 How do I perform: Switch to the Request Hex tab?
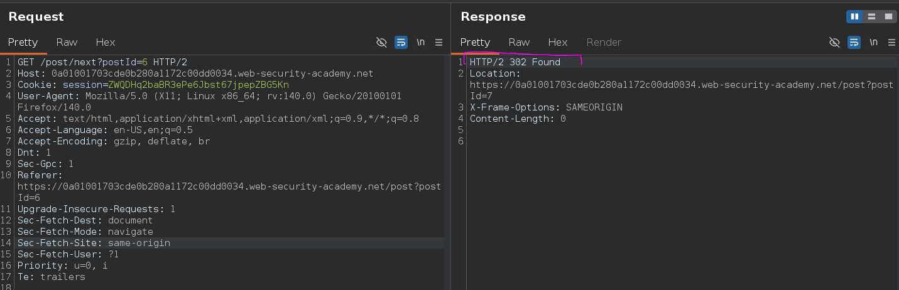(106, 42)
